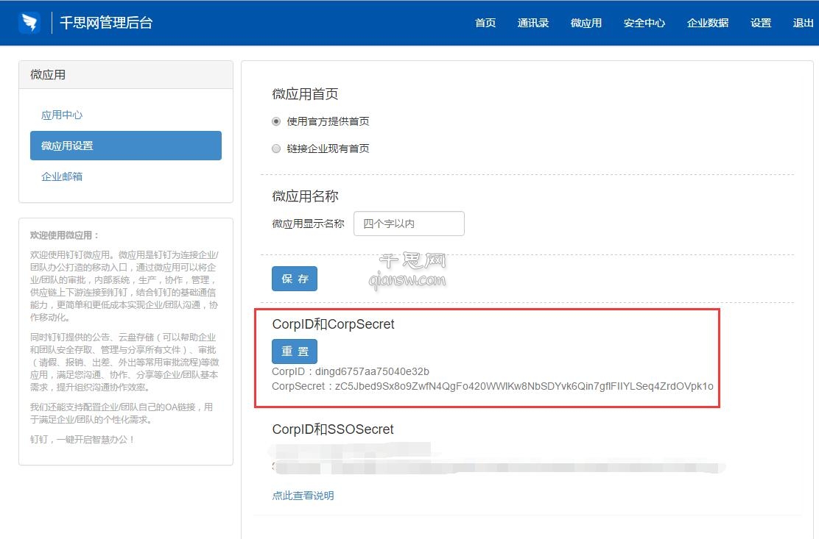Click the 钉钉，一键开启智慧办公 text

tap(82, 440)
